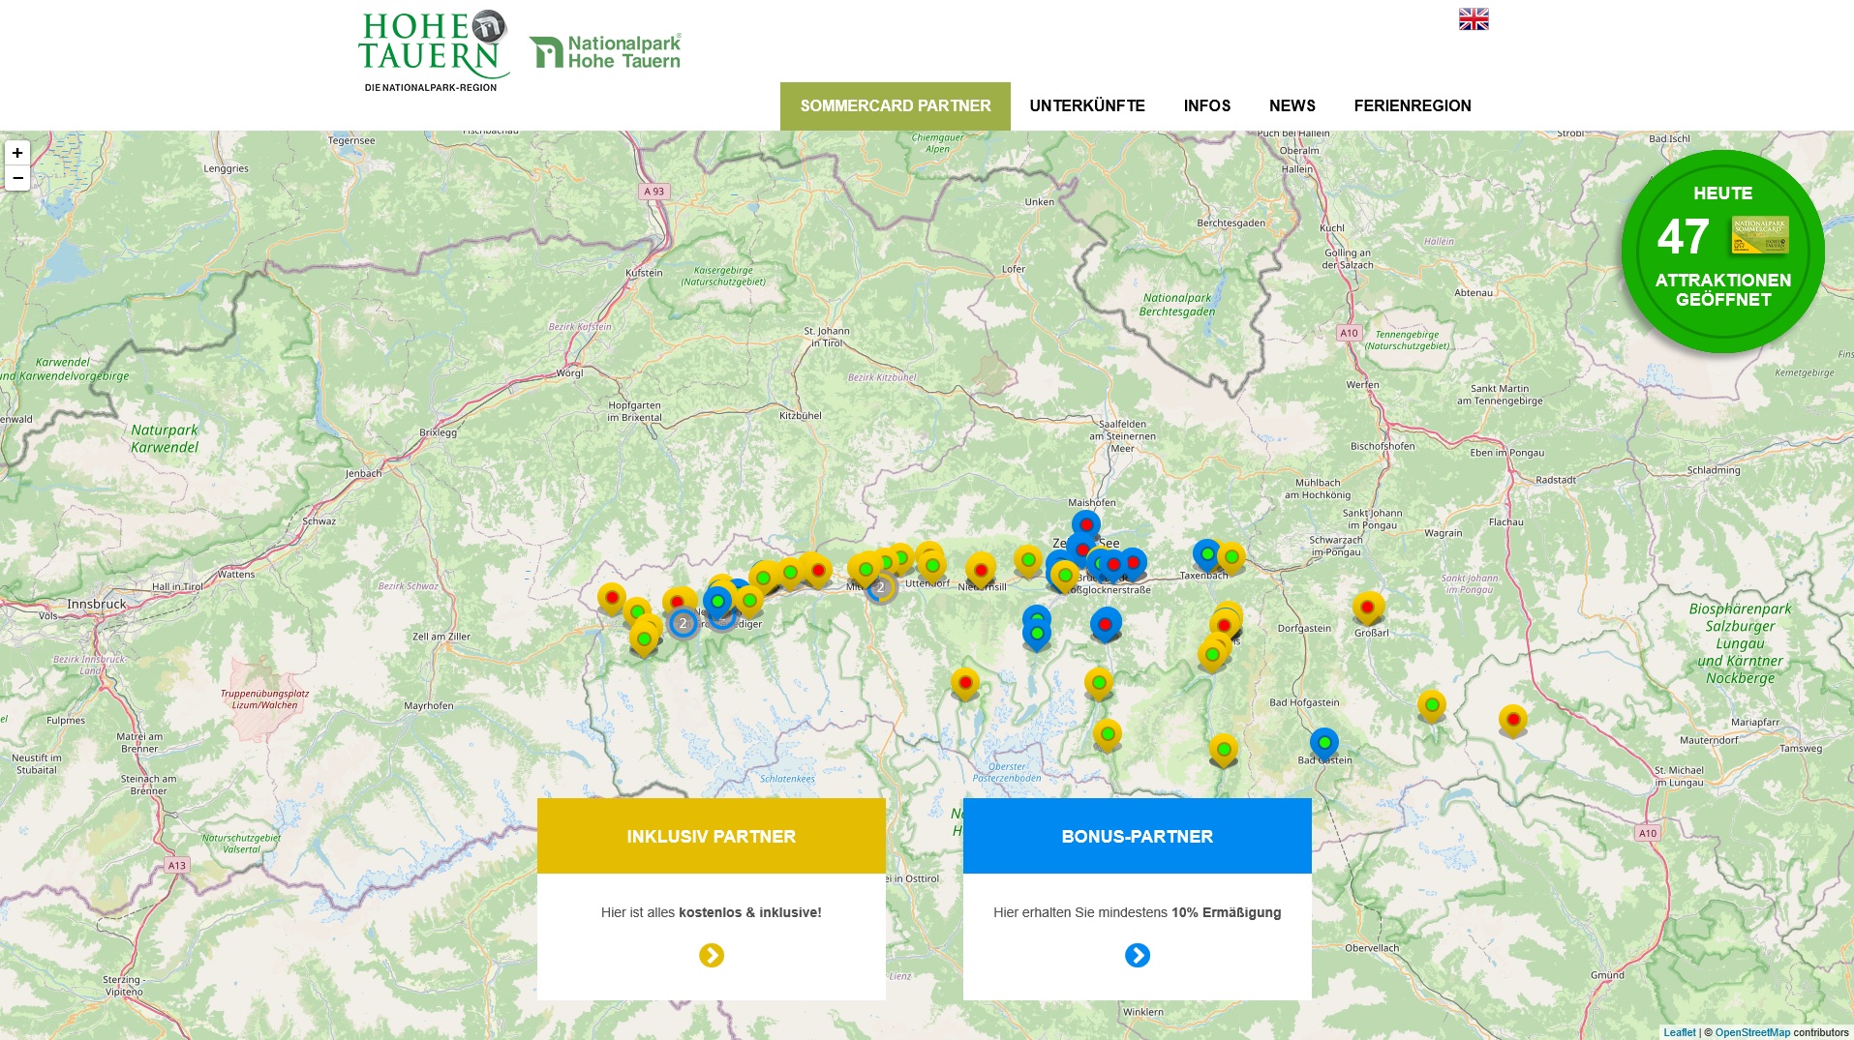
Task: Click the blue BONUS-PARTNER header
Action: point(1138,836)
